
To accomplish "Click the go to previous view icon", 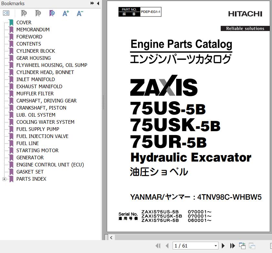I will tap(242, 246).
